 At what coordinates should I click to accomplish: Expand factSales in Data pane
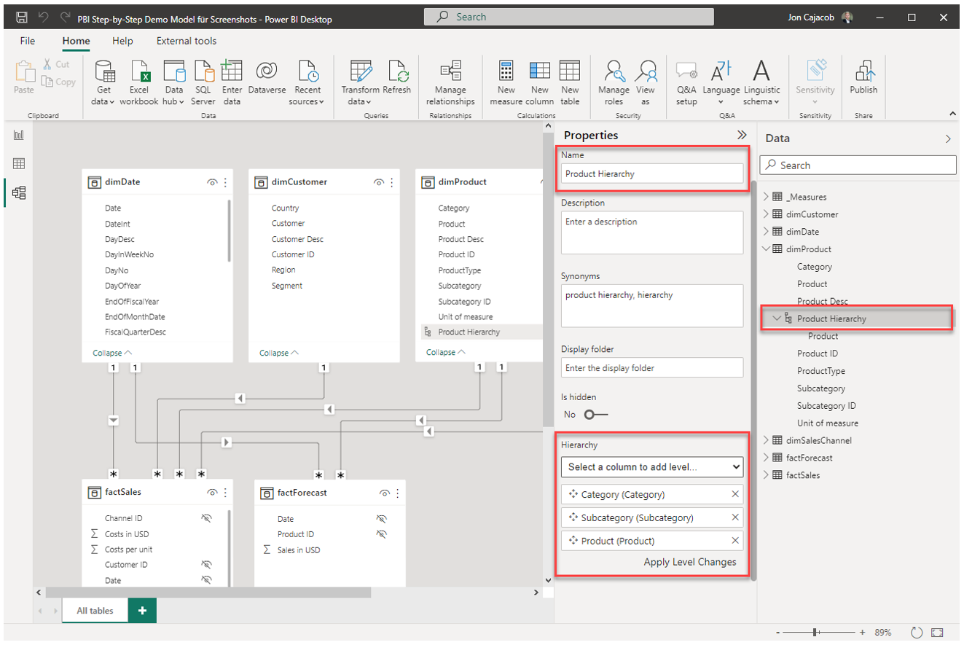click(765, 475)
